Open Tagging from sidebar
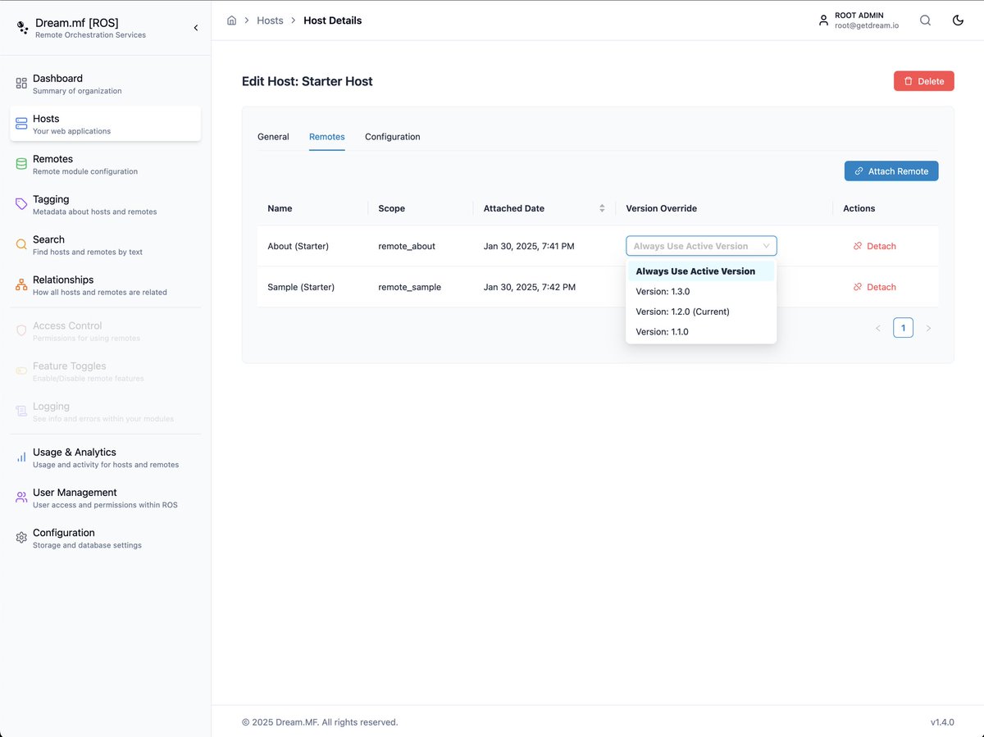The height and width of the screenshot is (737, 984). (106, 204)
